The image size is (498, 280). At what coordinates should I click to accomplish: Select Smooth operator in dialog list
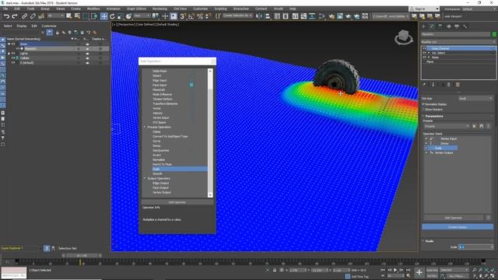pyautogui.click(x=157, y=174)
